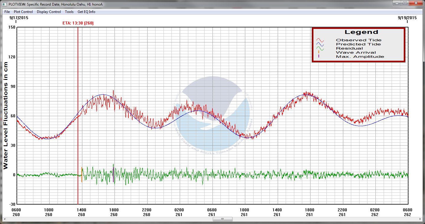The width and height of the screenshot is (425, 224).
Task: Click the Legend title text
Action: click(361, 32)
